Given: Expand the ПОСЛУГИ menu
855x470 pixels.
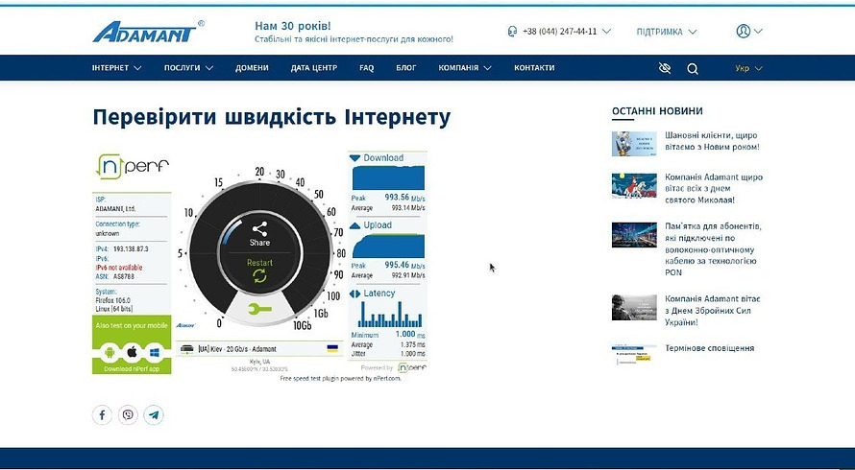Looking at the screenshot, I should pos(188,68).
